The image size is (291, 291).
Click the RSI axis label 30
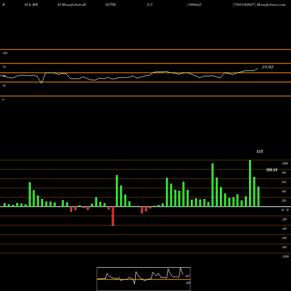(4, 86)
